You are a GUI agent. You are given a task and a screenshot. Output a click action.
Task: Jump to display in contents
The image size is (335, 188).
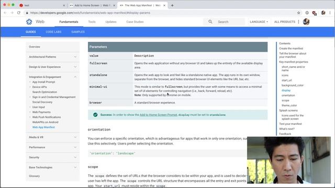pos(286,90)
